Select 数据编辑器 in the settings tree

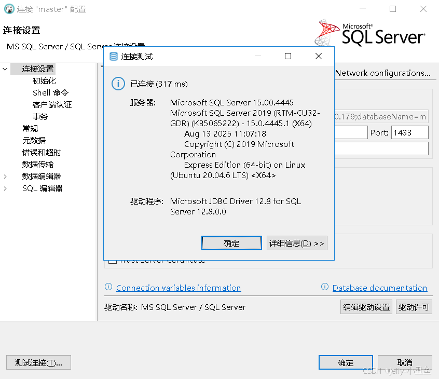(x=42, y=177)
